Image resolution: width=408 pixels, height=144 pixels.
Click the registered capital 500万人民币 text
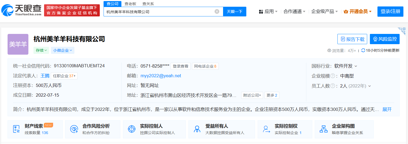click(x=49, y=86)
